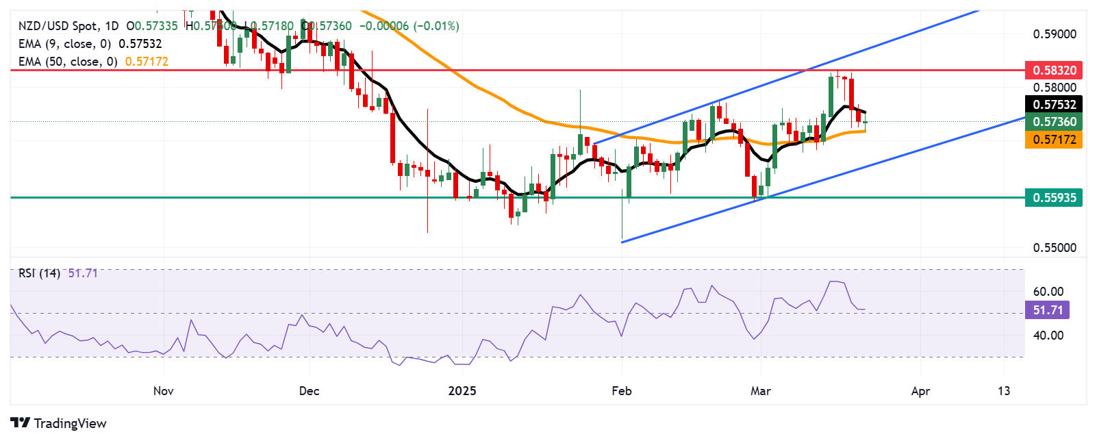Select the NZD/USD Spot symbol title
1097x441 pixels.
58,26
